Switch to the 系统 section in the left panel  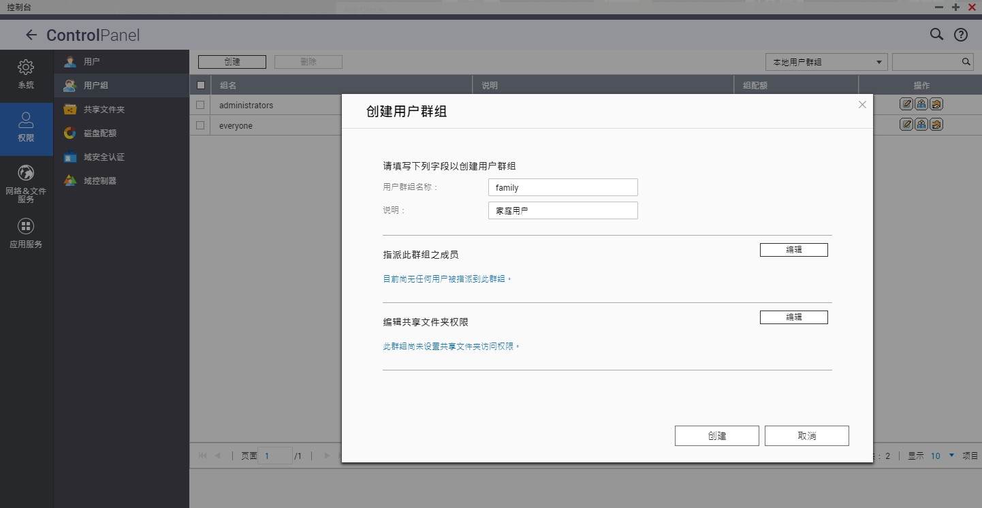[x=26, y=74]
